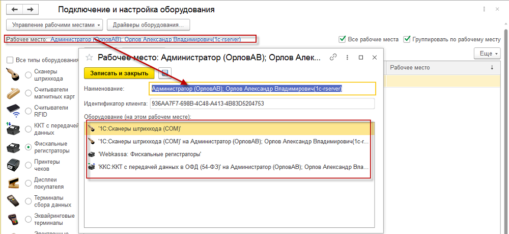Select 'ККТ с передачей данных' radio button
This screenshot has height=234, width=509.
[x=28, y=129]
